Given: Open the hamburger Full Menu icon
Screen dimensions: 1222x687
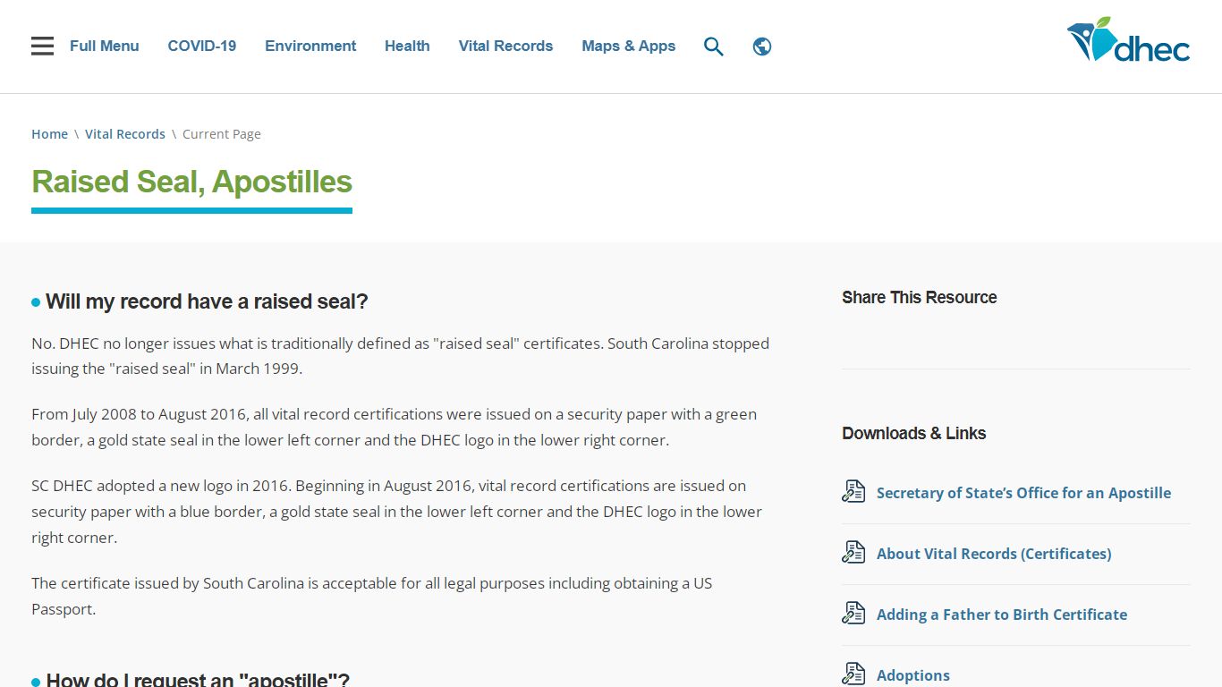Looking at the screenshot, I should [42, 47].
